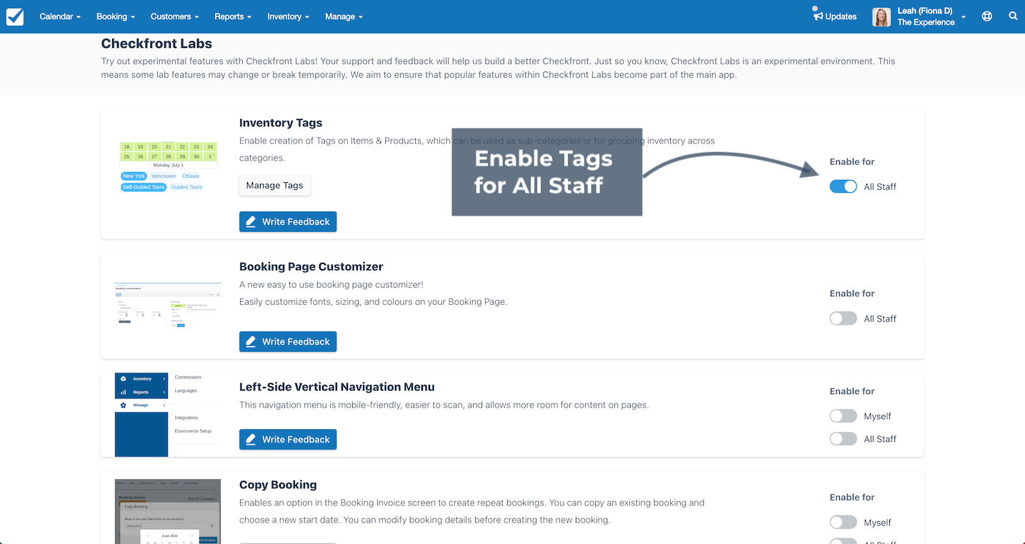Screen dimensions: 1025x544
Task: Open the Manage menu
Action: tap(344, 16)
